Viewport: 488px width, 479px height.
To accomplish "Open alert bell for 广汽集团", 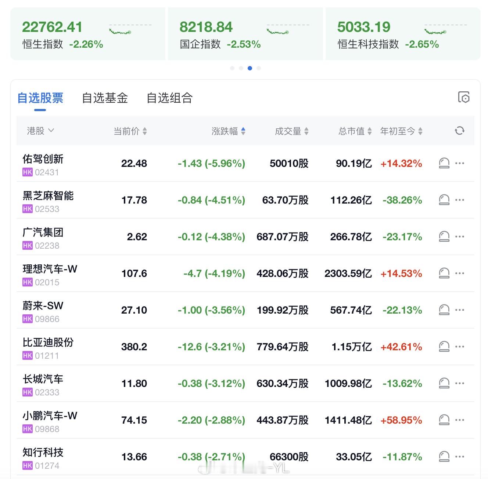I will click(444, 237).
